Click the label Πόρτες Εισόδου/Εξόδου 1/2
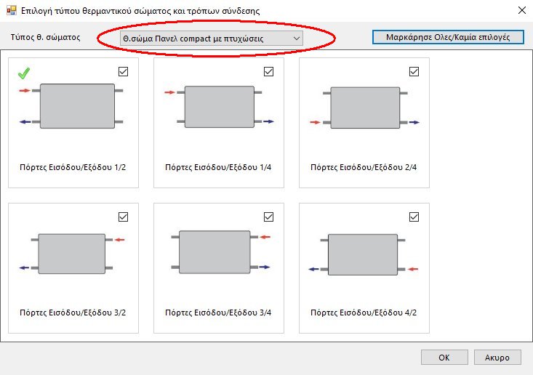Screen dimensions: 533x375 tap(73, 167)
